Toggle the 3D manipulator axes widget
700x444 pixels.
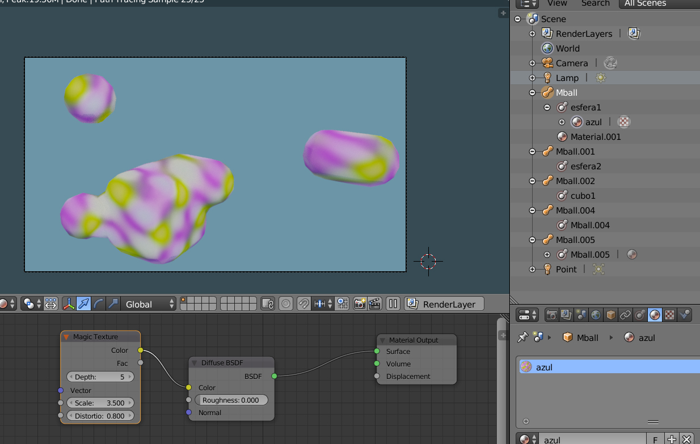pos(69,304)
